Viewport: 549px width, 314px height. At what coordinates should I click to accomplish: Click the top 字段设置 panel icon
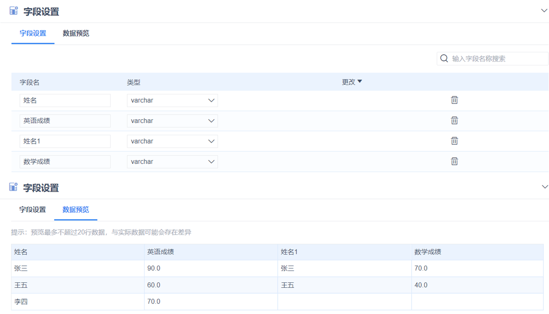click(x=14, y=11)
